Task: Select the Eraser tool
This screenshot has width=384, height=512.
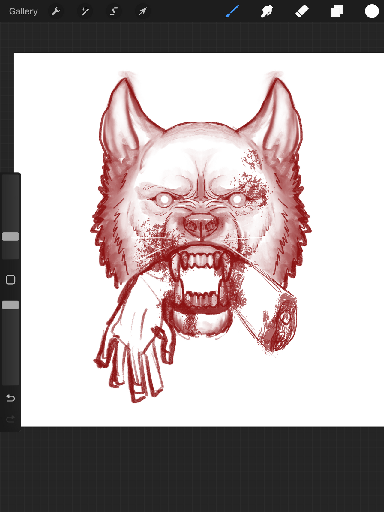Action: pyautogui.click(x=302, y=11)
